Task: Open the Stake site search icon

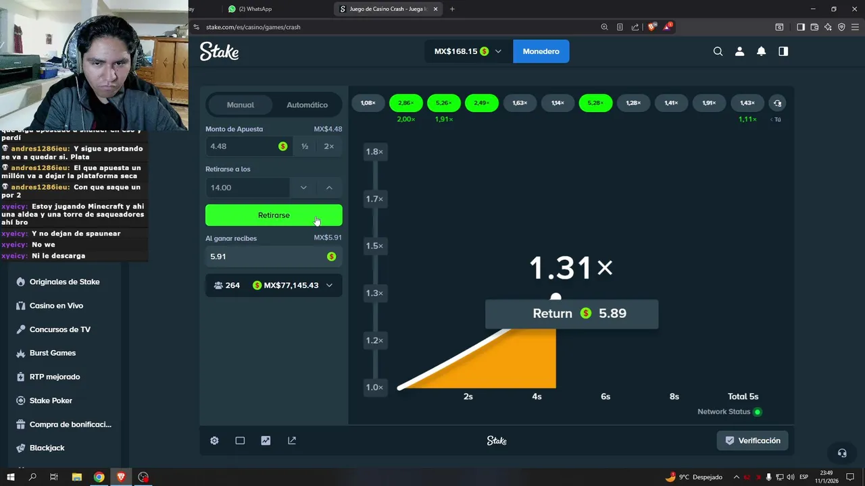Action: point(718,51)
